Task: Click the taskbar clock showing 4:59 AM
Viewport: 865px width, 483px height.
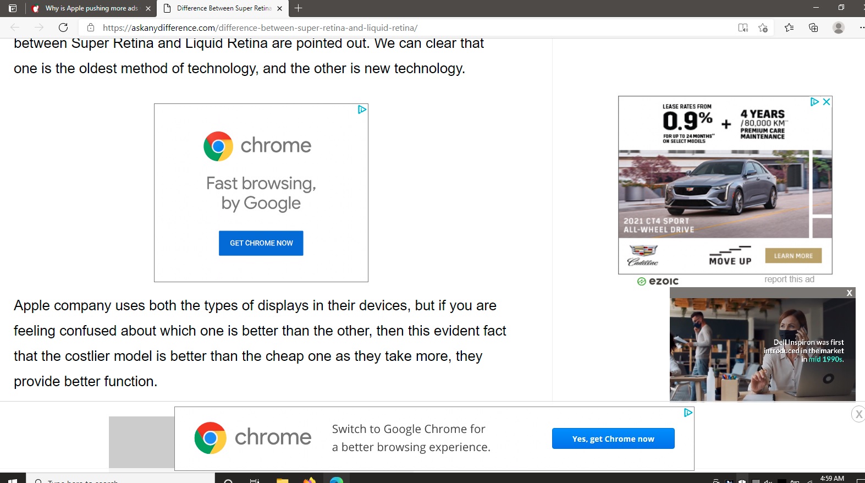Action: click(832, 479)
